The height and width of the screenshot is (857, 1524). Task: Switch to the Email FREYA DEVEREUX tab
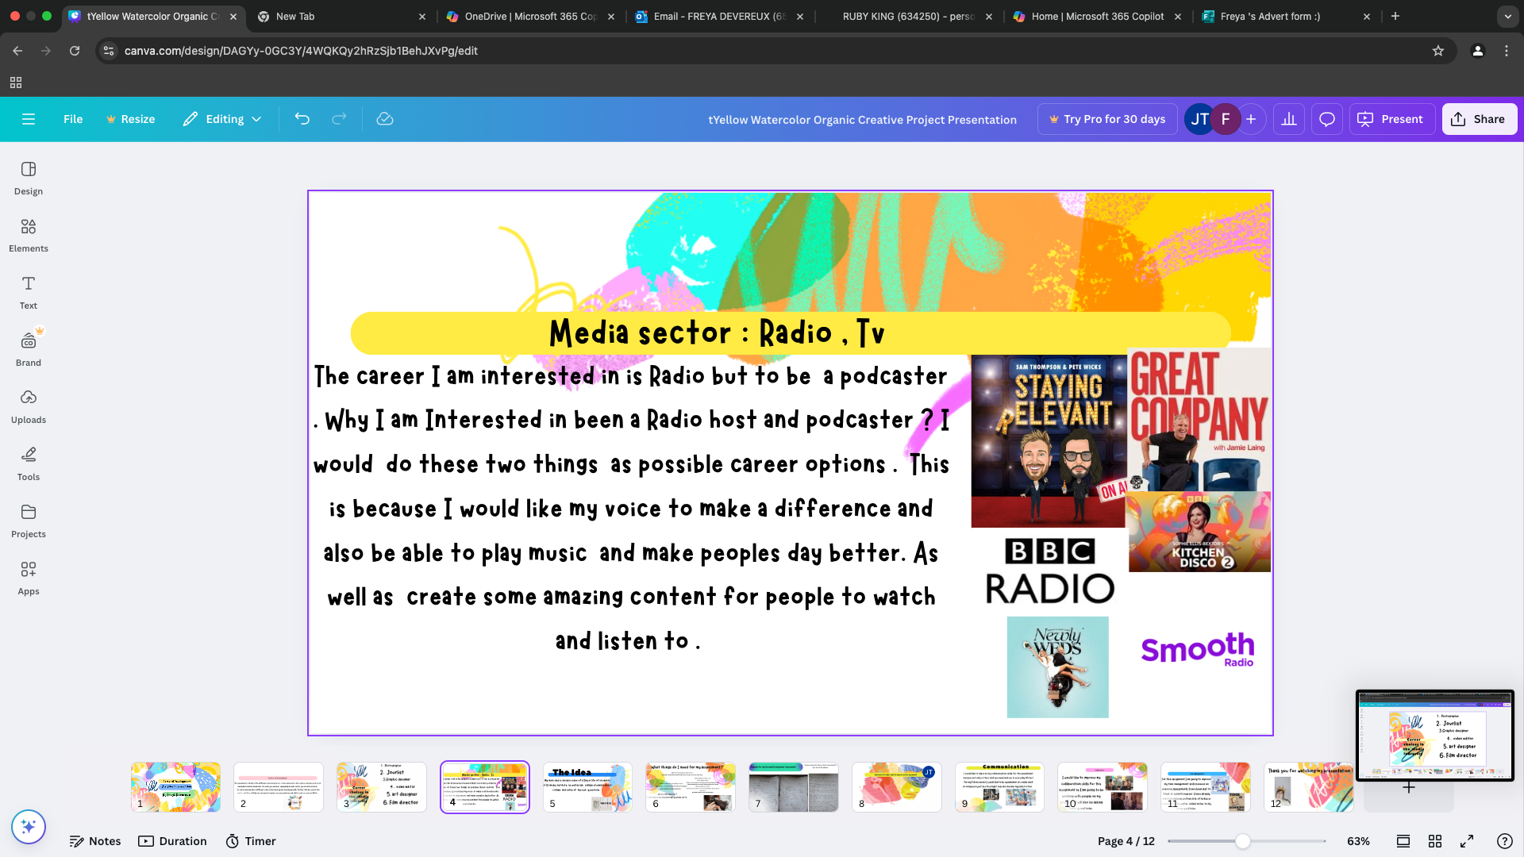click(x=719, y=16)
